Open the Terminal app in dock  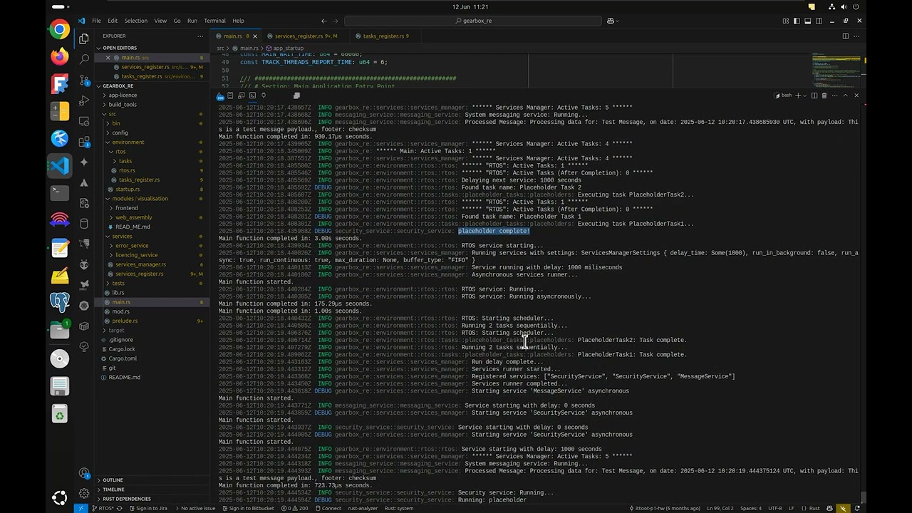pyautogui.click(x=60, y=192)
